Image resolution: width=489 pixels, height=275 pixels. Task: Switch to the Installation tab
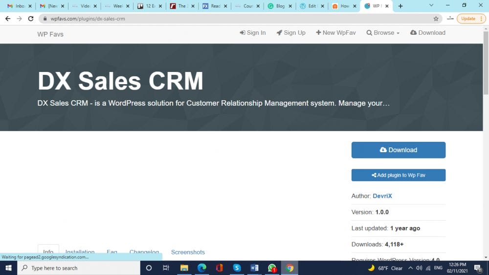[x=80, y=252]
